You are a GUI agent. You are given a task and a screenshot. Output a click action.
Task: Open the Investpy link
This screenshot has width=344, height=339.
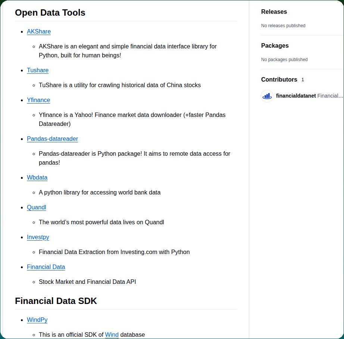tap(38, 237)
